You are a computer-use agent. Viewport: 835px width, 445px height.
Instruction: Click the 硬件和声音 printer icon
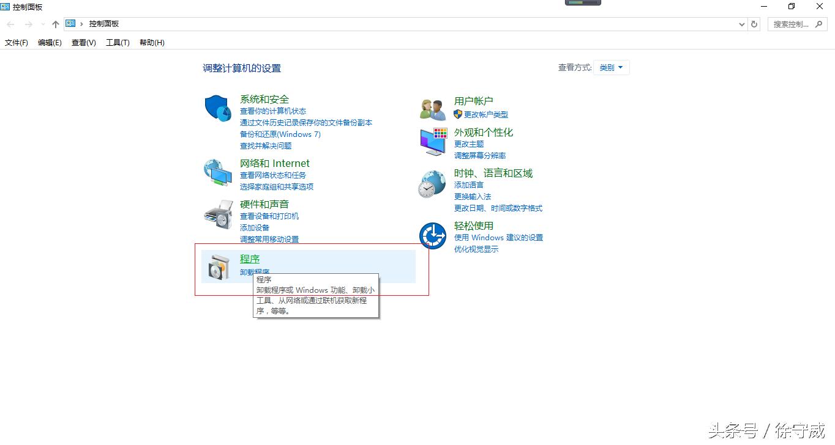coord(217,214)
